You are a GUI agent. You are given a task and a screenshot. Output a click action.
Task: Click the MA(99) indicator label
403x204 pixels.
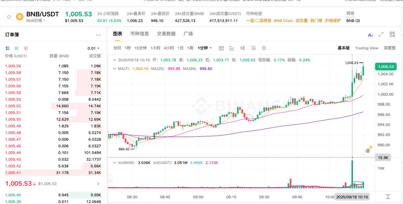coord(190,69)
